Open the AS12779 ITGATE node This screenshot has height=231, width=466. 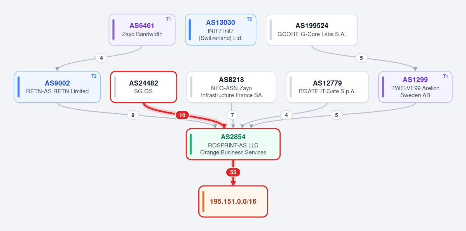pos(327,87)
